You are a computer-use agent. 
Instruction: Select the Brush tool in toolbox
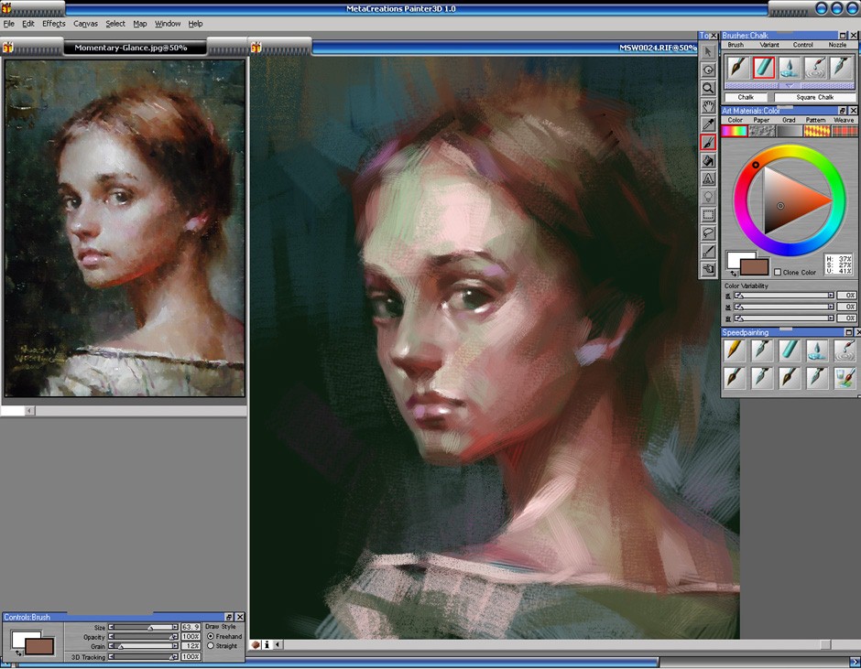tap(708, 142)
